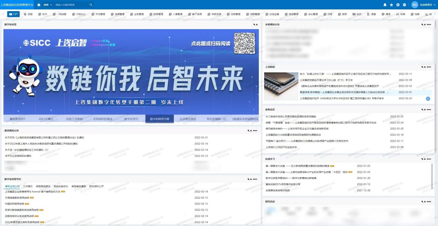Click the QR code on the banner
This screenshot has height=226, width=438.
tap(244, 43)
